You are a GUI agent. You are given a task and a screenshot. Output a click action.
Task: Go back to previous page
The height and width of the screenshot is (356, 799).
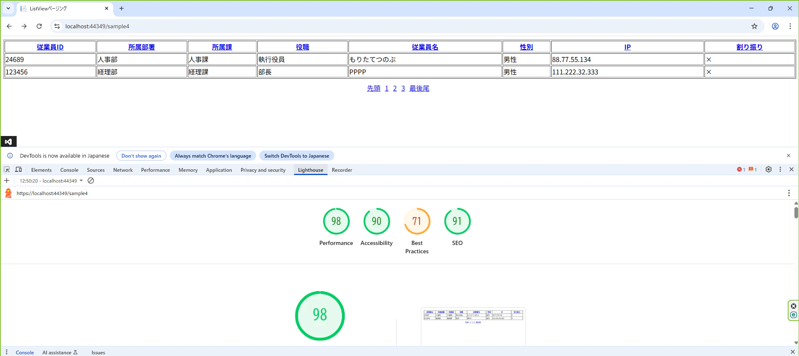[x=9, y=26]
